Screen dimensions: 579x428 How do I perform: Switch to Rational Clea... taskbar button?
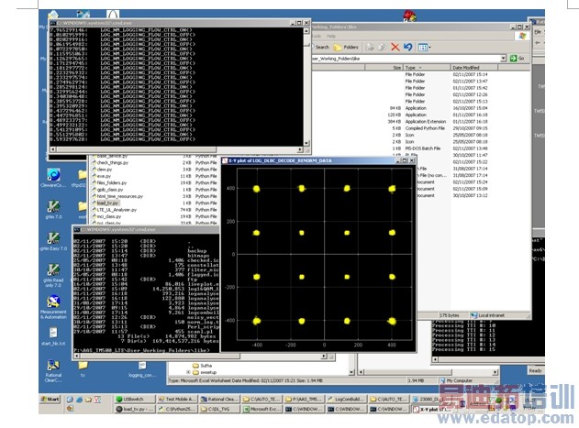[x=219, y=400]
